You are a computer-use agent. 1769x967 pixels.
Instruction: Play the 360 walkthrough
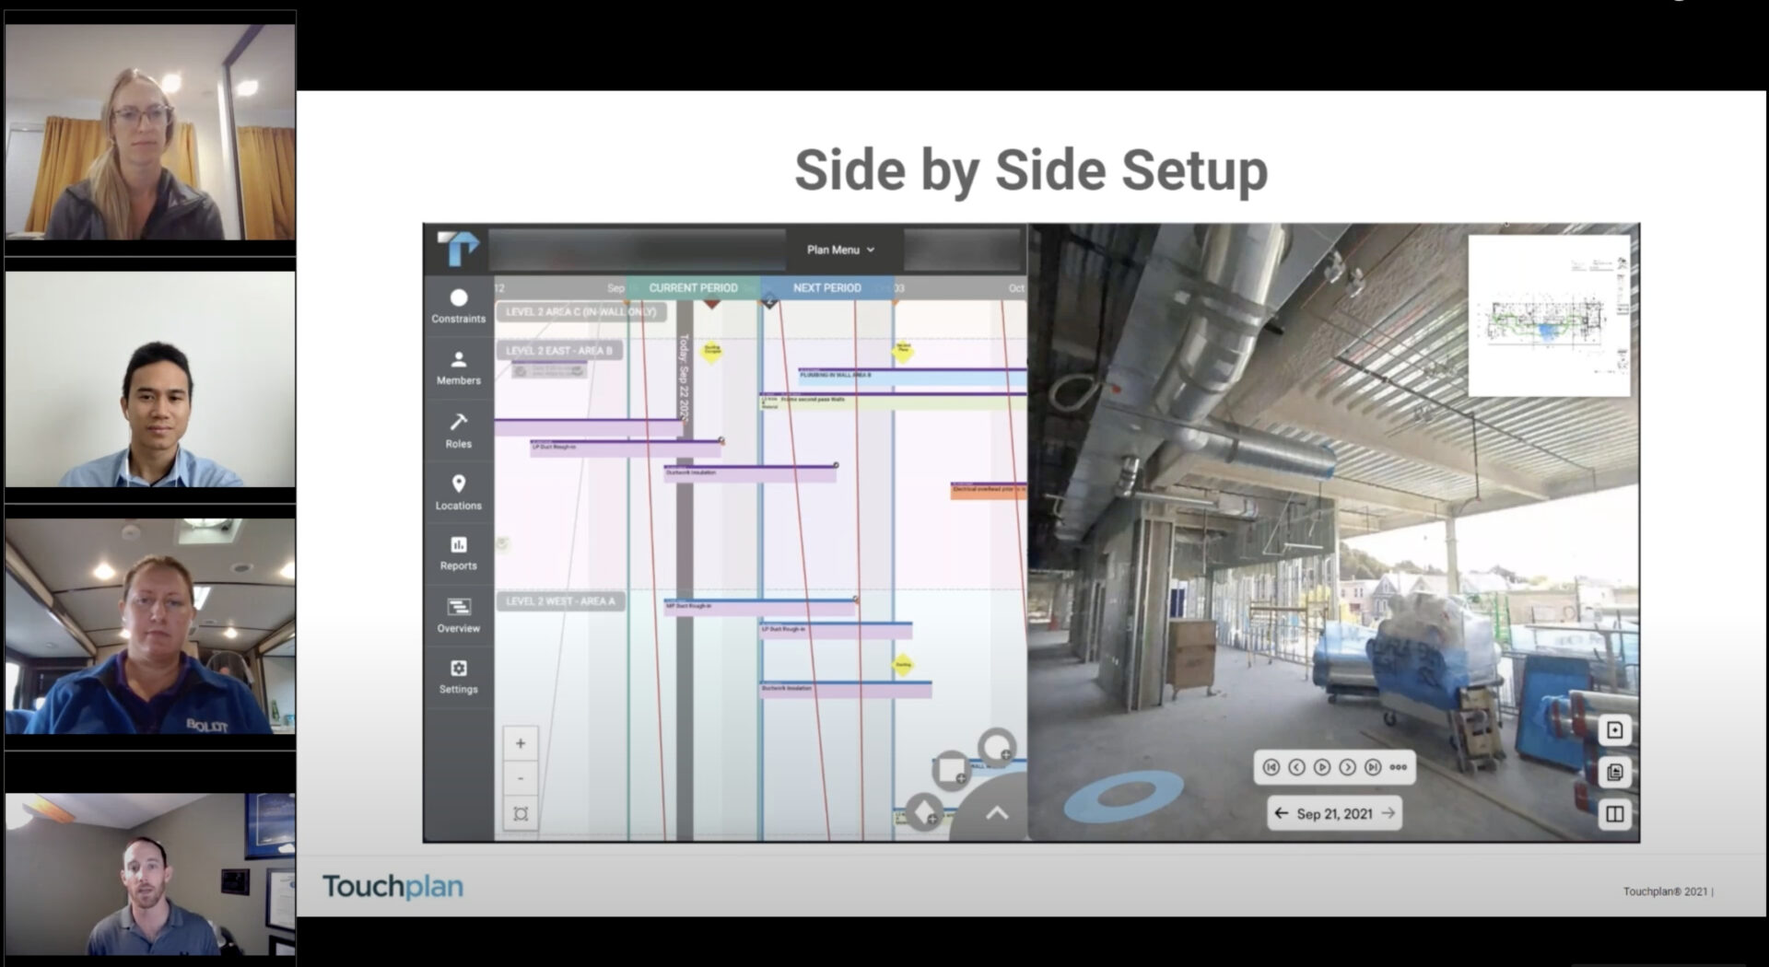click(x=1321, y=767)
